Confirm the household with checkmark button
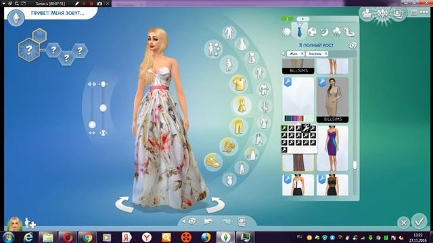This screenshot has height=243, width=433. pyautogui.click(x=419, y=221)
